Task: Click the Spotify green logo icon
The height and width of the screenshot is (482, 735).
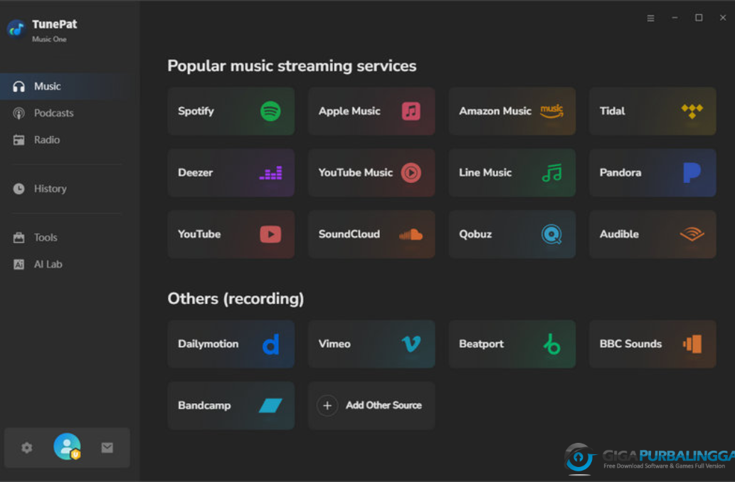Action: pyautogui.click(x=270, y=111)
